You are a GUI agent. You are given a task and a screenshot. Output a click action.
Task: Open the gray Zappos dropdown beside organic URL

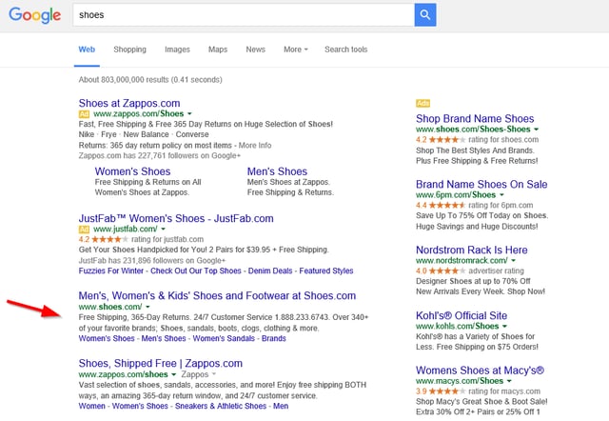click(198, 374)
